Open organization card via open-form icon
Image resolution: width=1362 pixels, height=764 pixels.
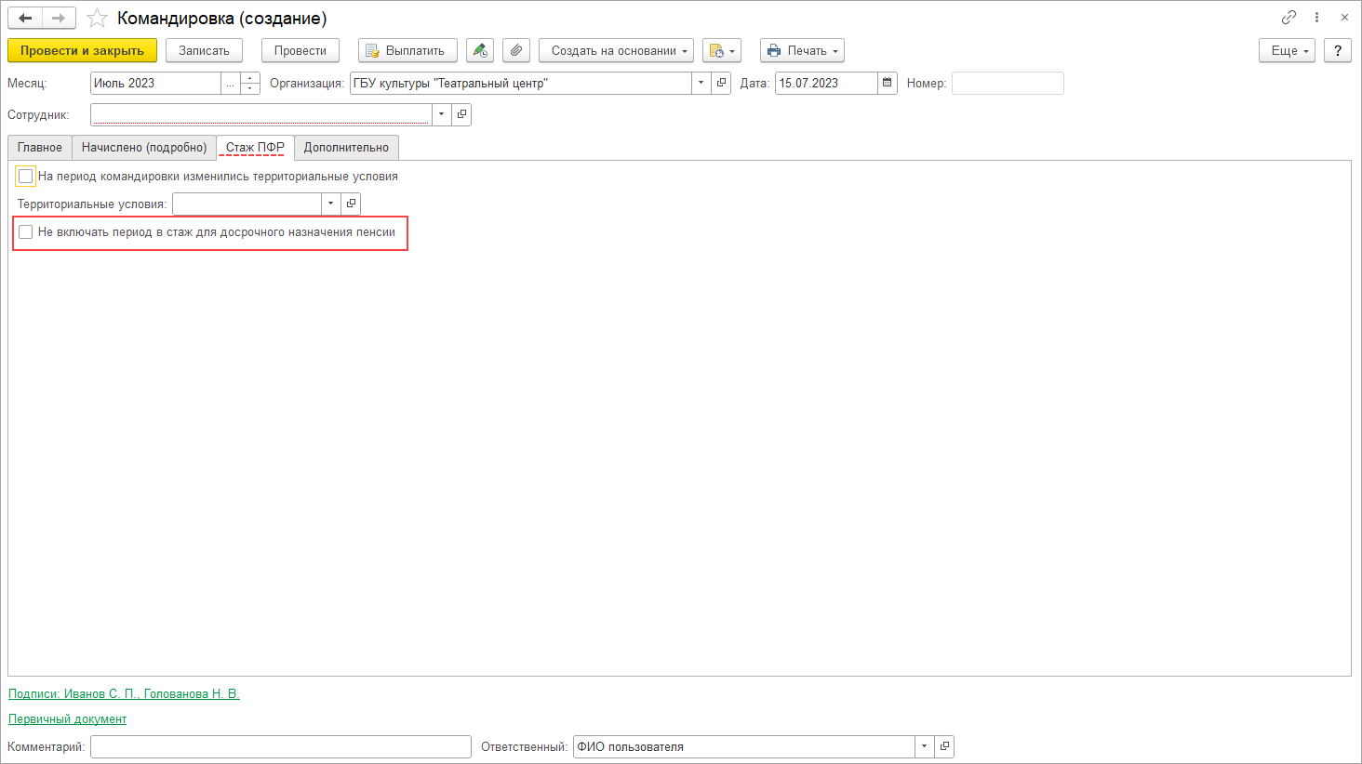(x=721, y=83)
